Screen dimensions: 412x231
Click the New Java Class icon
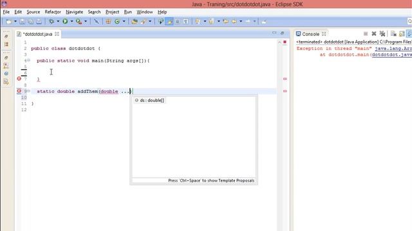coord(117,21)
